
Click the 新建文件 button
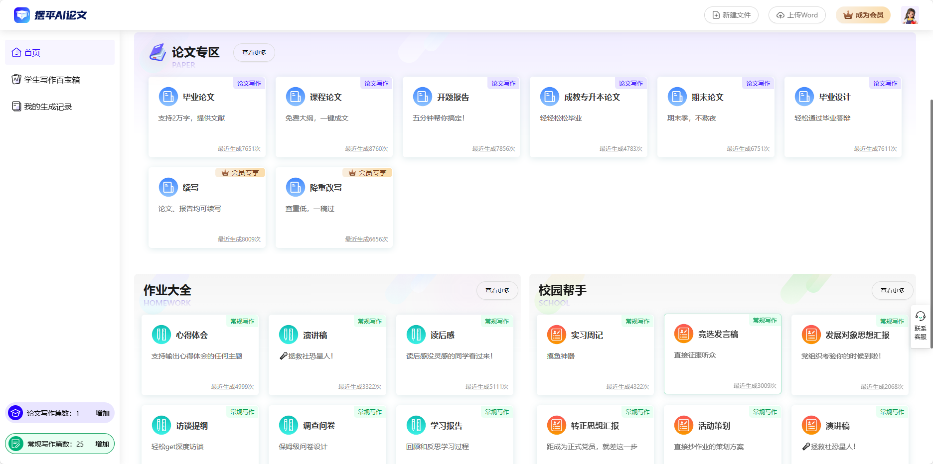click(731, 15)
